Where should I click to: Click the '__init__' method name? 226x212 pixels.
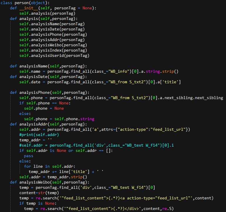(x=29, y=8)
